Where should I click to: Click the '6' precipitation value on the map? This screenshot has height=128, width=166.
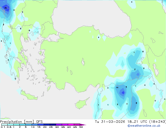tap(136, 103)
